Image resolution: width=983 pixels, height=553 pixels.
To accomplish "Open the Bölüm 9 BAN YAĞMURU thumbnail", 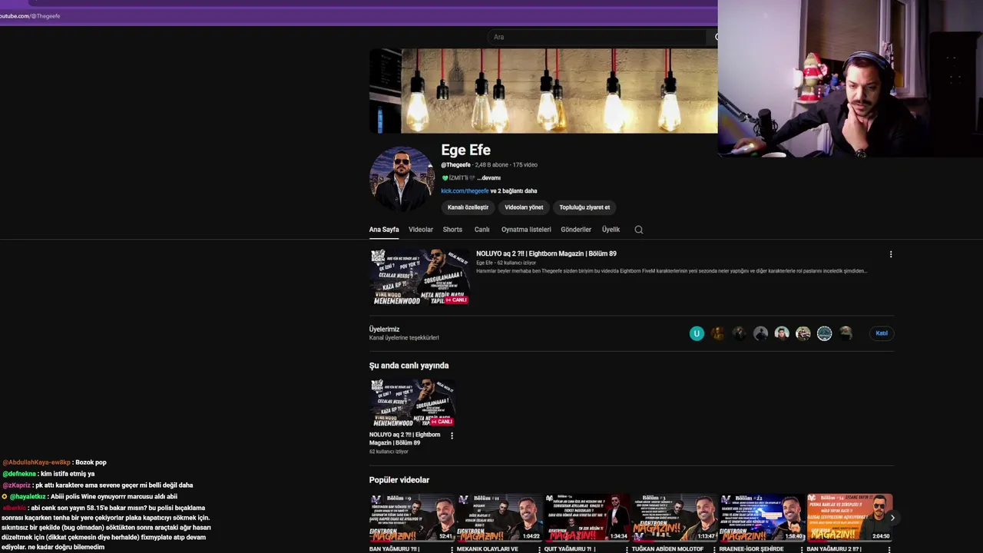I will (412, 518).
